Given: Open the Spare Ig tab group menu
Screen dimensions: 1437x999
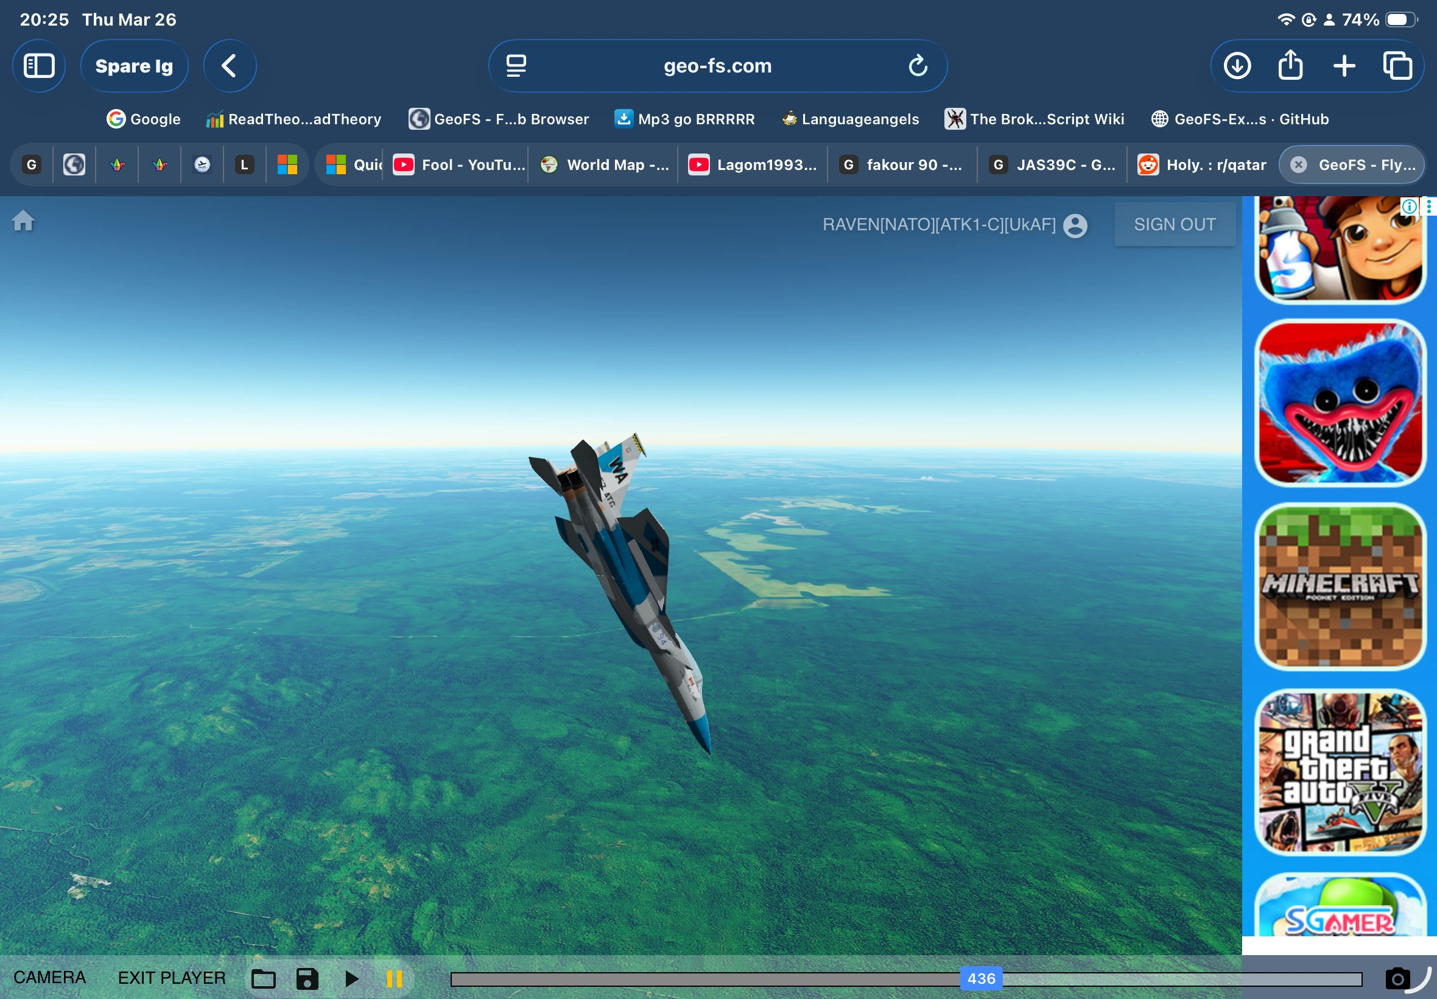Looking at the screenshot, I should (134, 66).
